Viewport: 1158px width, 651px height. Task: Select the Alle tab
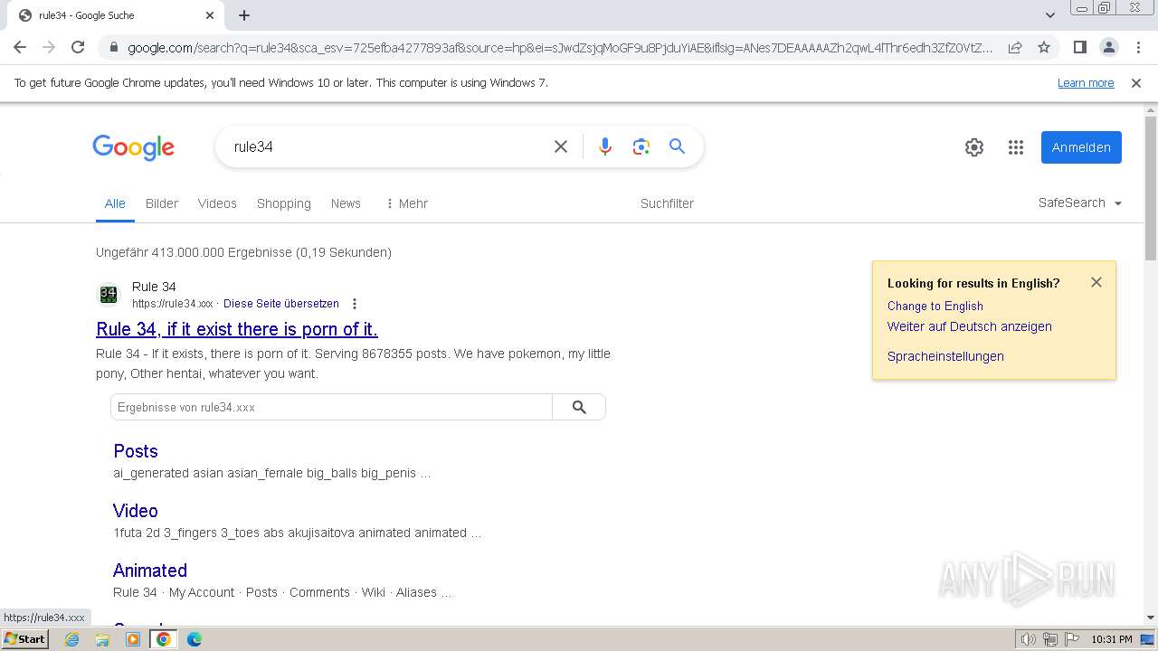point(115,203)
